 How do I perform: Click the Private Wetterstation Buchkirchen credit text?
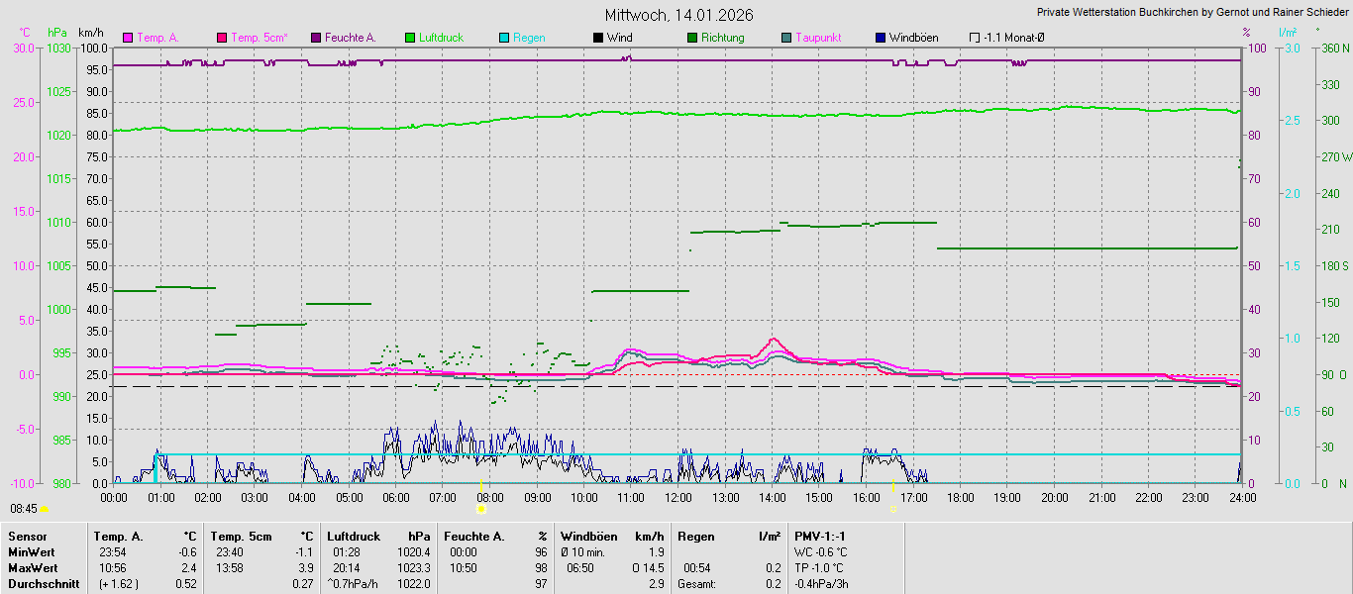(x=1192, y=13)
